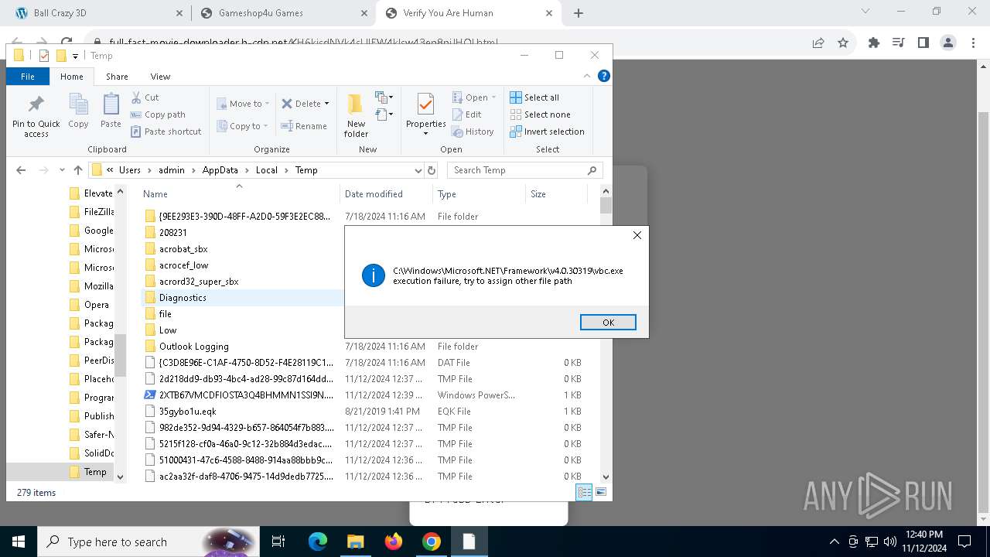Switch to the View ribbon tab
The height and width of the screenshot is (557, 990).
click(160, 77)
